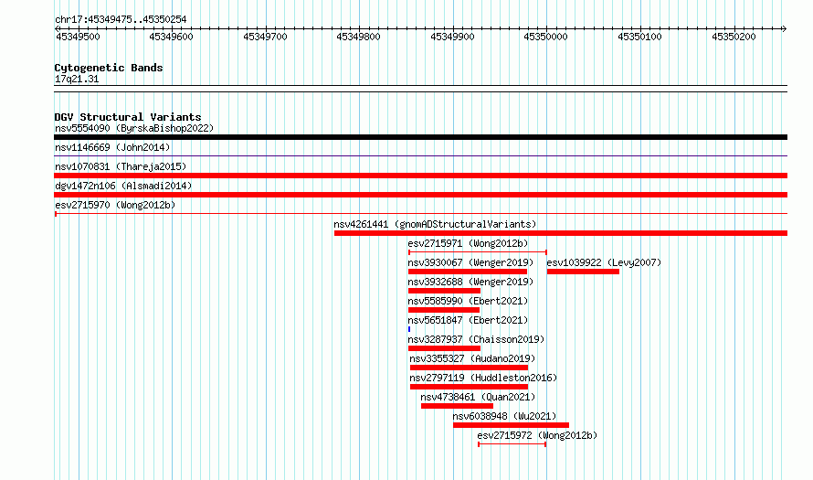The image size is (813, 480).
Task: Click the ruler's left end arrow
Action: (57, 28)
